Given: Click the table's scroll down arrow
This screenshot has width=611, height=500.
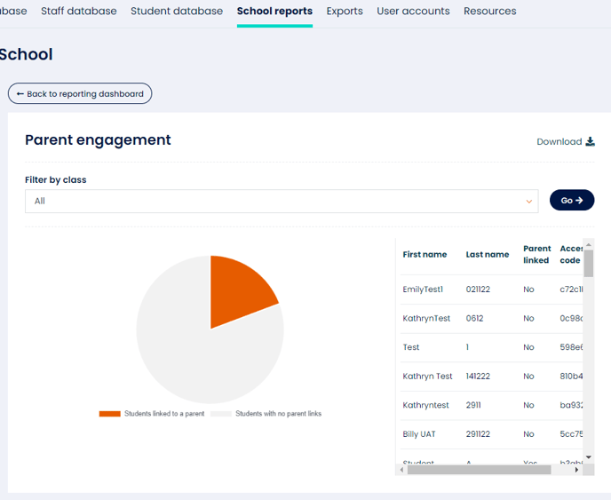Looking at the screenshot, I should tap(589, 456).
